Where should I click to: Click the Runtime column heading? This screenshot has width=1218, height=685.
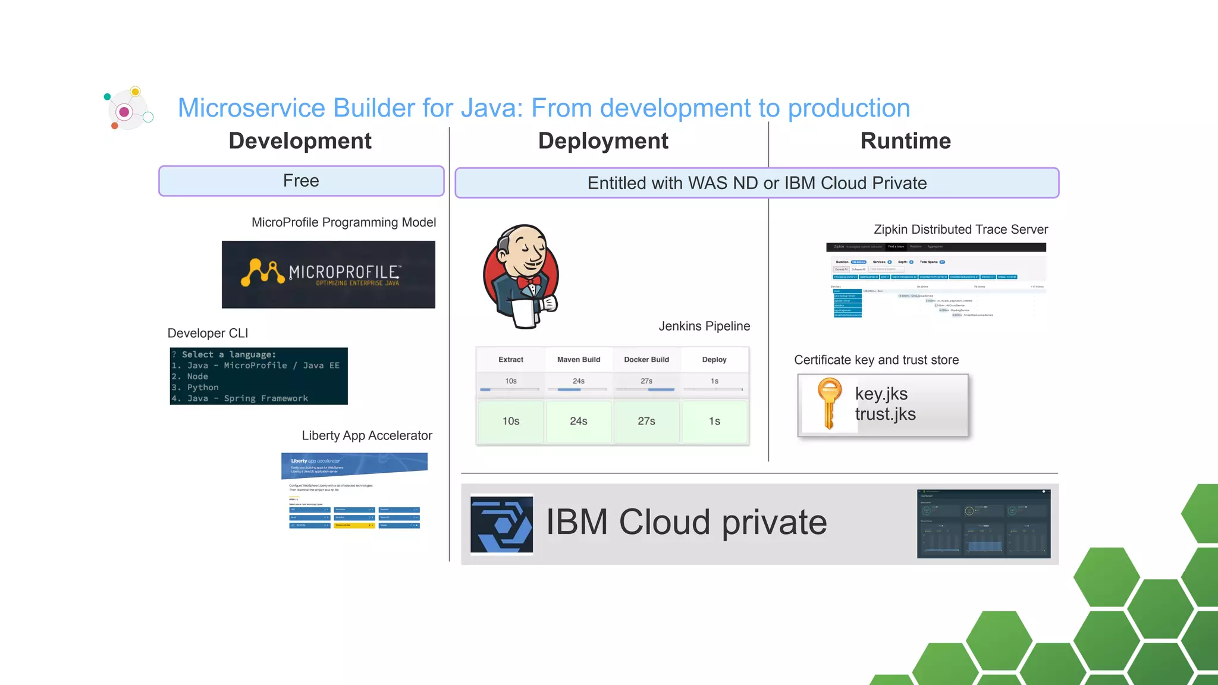point(906,142)
